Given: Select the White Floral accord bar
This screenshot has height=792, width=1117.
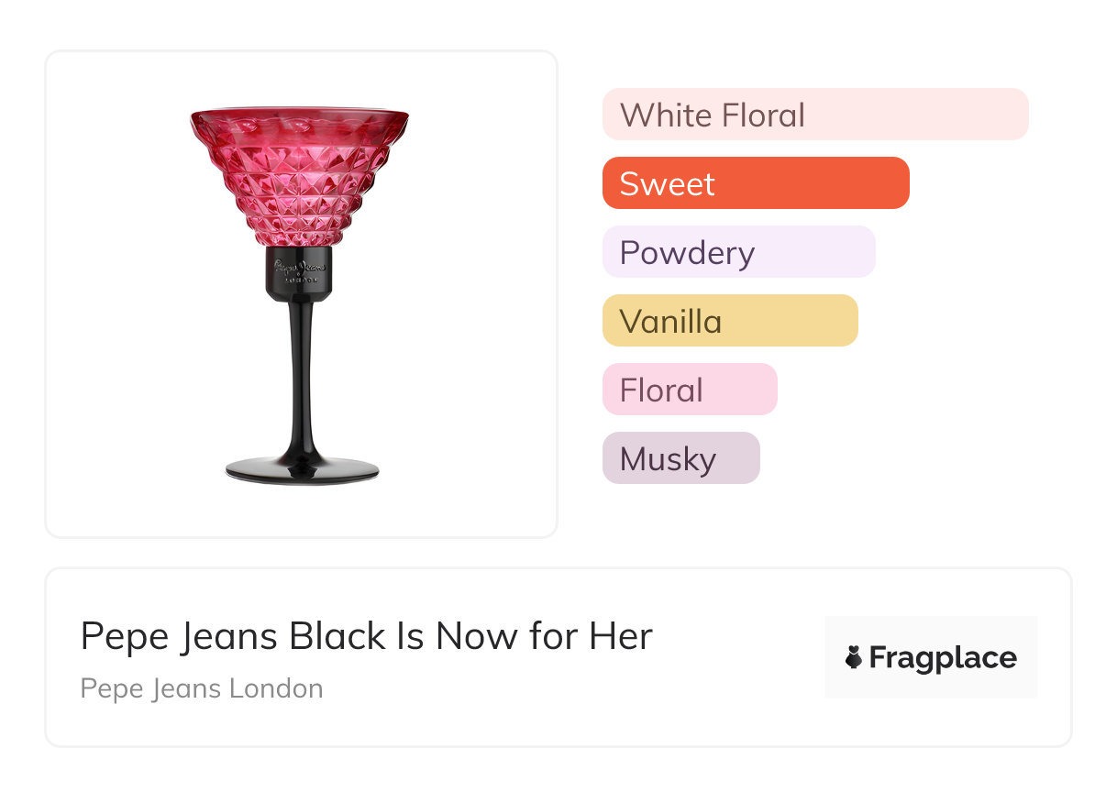Looking at the screenshot, I should pyautogui.click(x=815, y=115).
